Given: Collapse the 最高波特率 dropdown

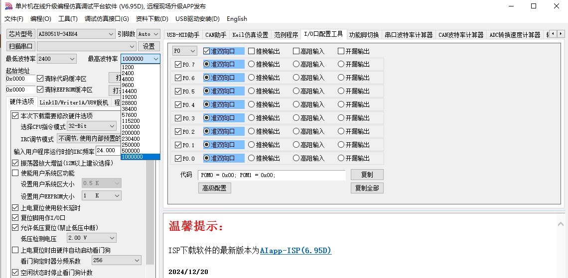Looking at the screenshot, I should (156, 59).
